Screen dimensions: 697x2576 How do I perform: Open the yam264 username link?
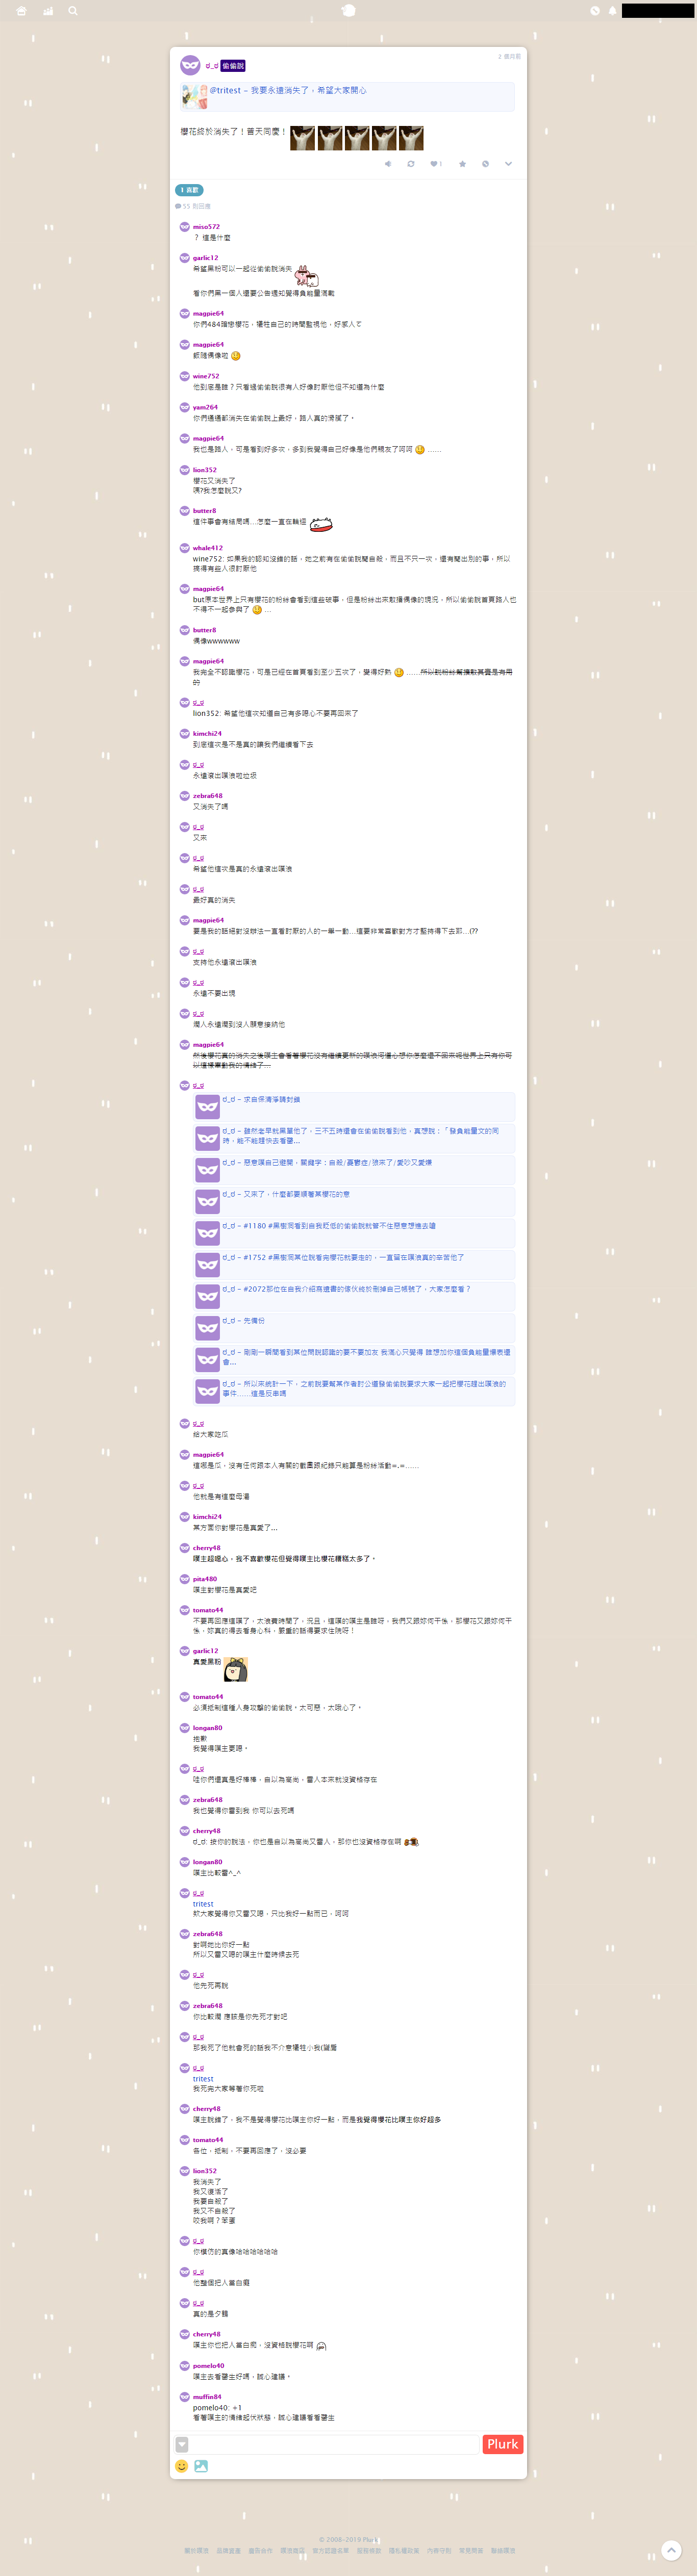click(x=205, y=407)
